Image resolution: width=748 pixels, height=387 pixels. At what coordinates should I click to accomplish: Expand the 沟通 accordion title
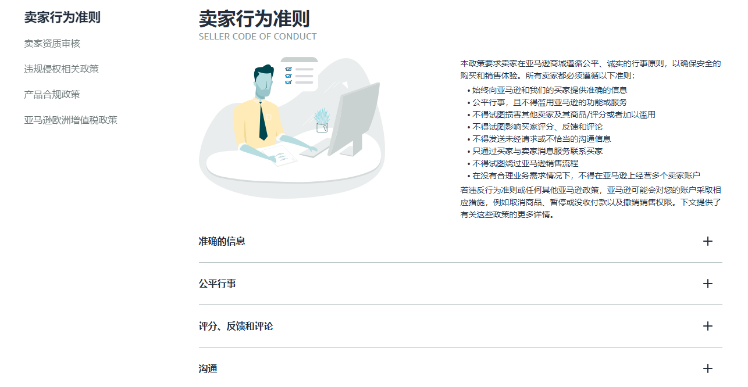pos(208,368)
